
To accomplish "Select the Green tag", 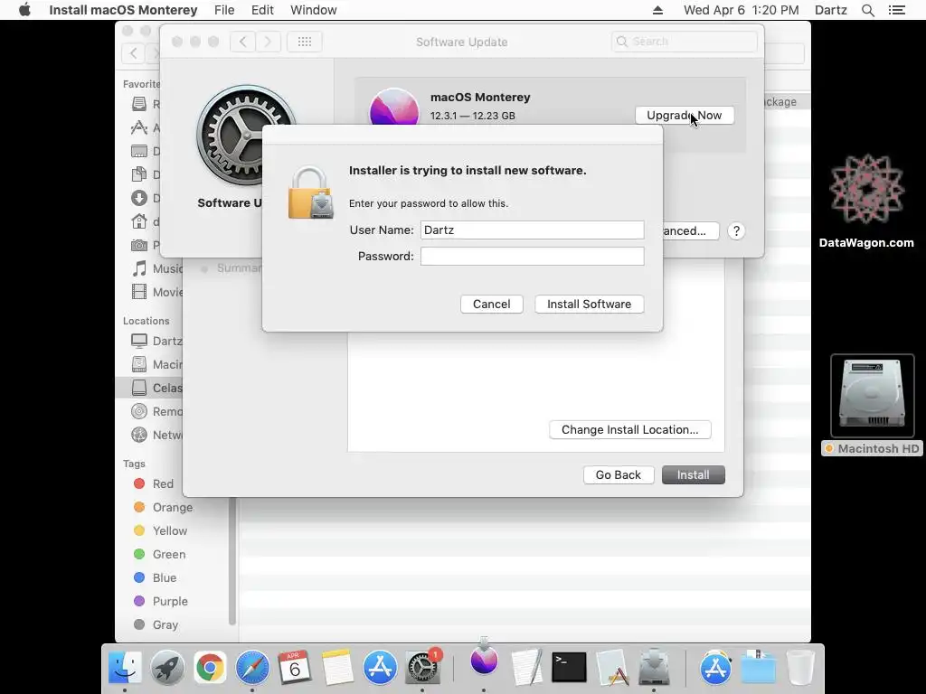I will point(159,554).
